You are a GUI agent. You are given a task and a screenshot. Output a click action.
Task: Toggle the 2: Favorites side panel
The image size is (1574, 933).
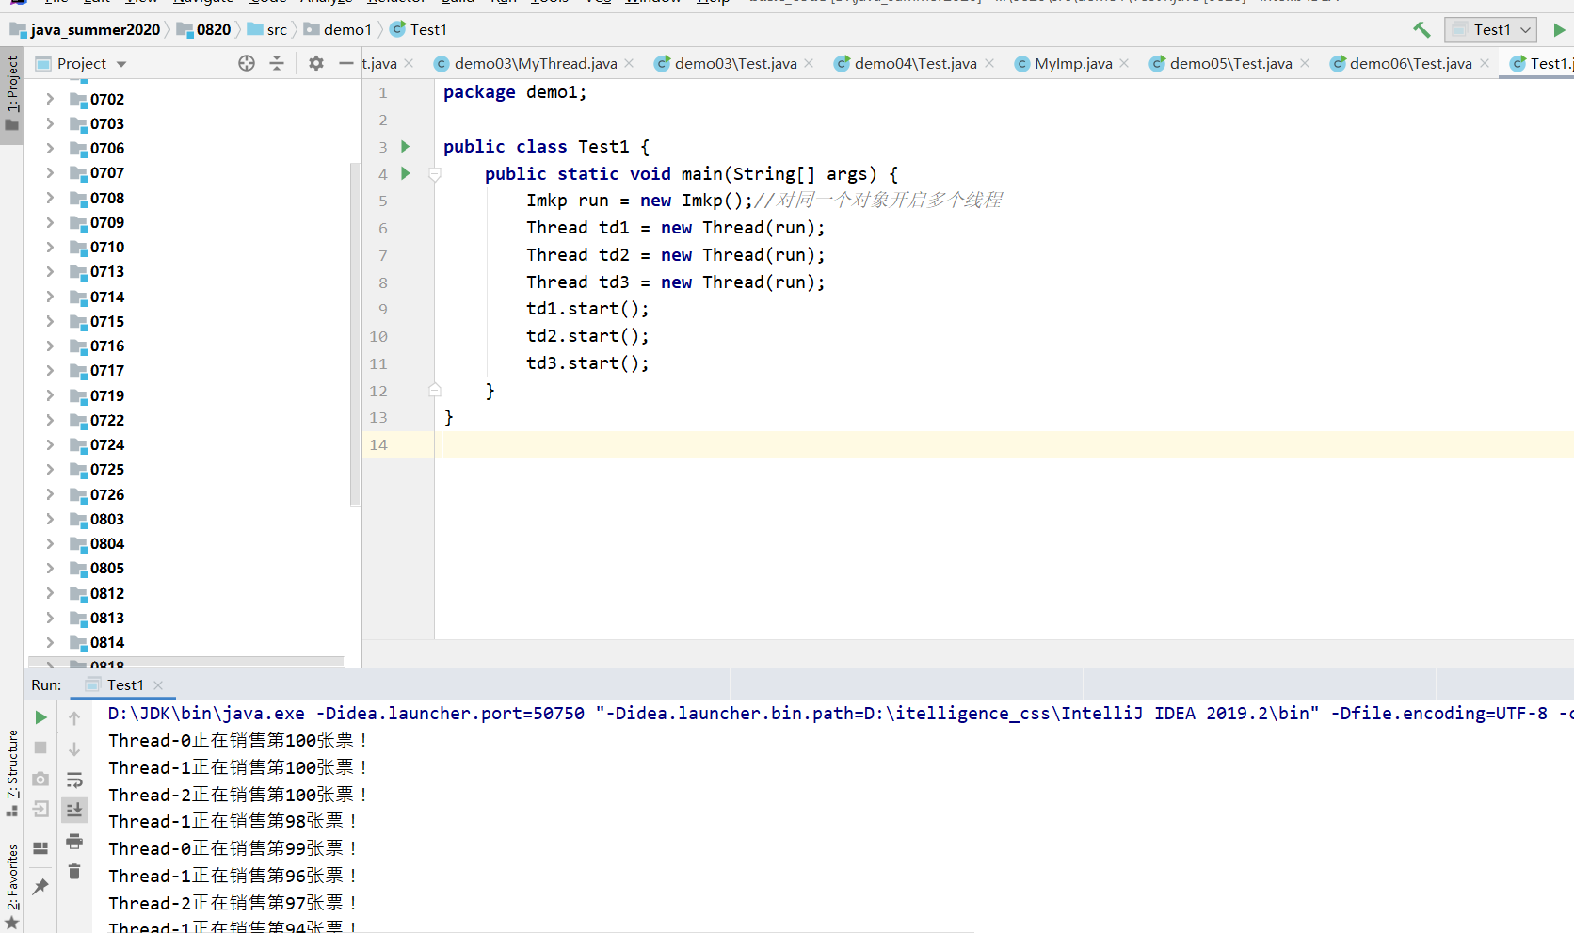[11, 885]
